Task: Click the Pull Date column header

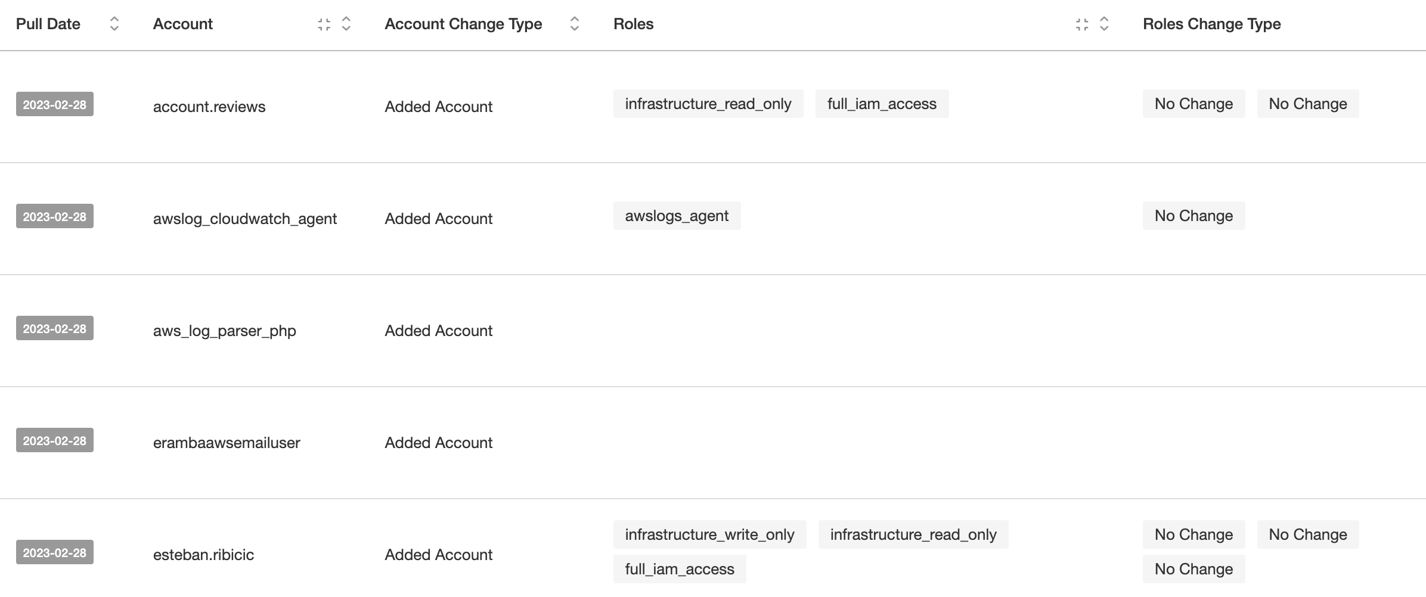Action: [48, 24]
